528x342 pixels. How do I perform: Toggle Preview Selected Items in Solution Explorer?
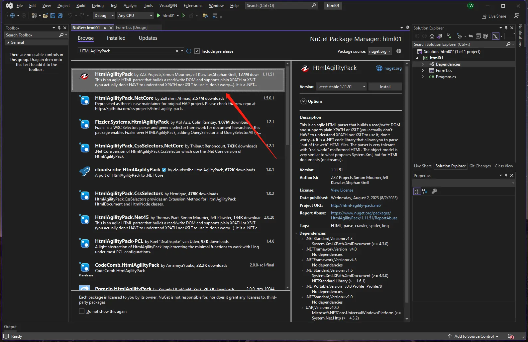tap(496, 36)
